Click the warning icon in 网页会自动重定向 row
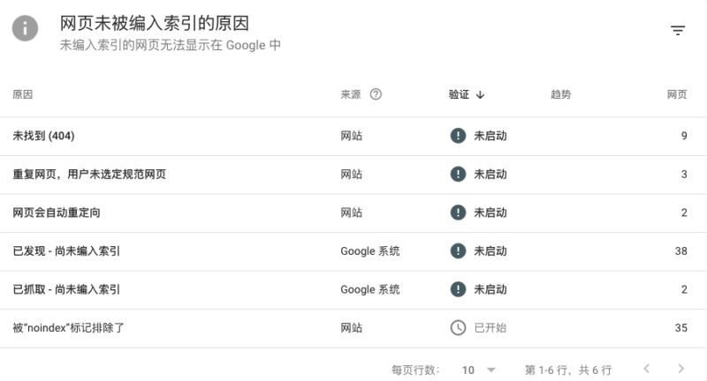This screenshot has width=707, height=381. pos(458,213)
